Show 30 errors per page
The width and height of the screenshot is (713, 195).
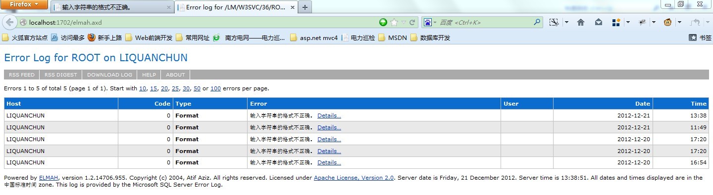coord(186,89)
